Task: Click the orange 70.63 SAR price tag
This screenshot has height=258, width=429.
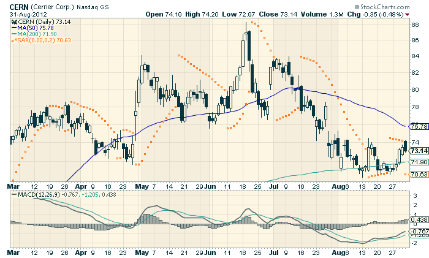Action: coord(418,174)
